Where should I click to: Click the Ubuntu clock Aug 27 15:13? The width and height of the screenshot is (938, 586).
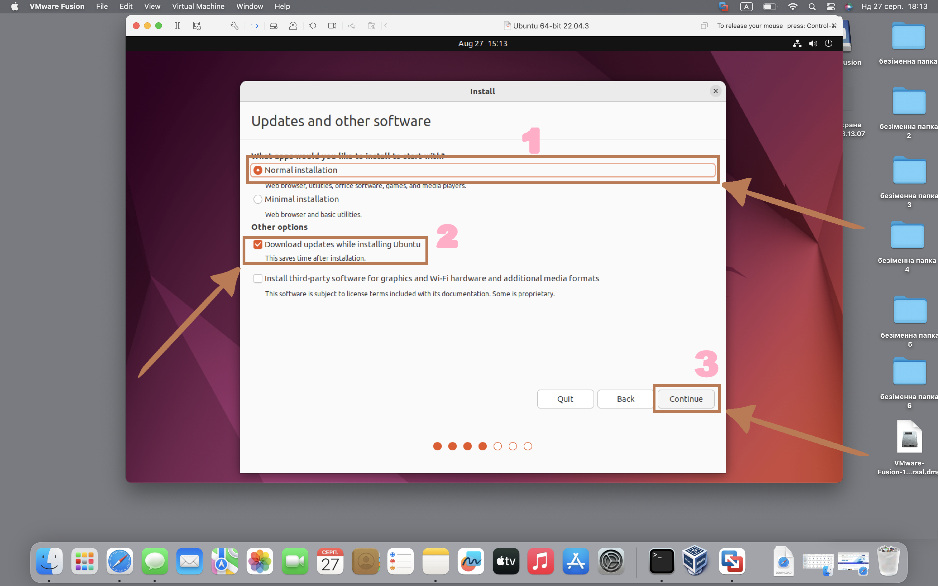point(483,44)
